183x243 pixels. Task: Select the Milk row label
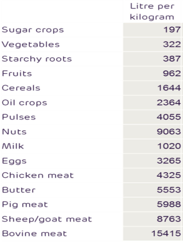pos(13,146)
